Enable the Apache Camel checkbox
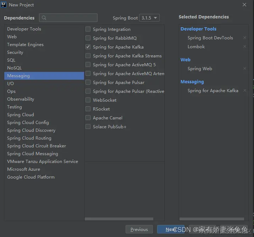This screenshot has width=254, height=237. pyautogui.click(x=88, y=118)
